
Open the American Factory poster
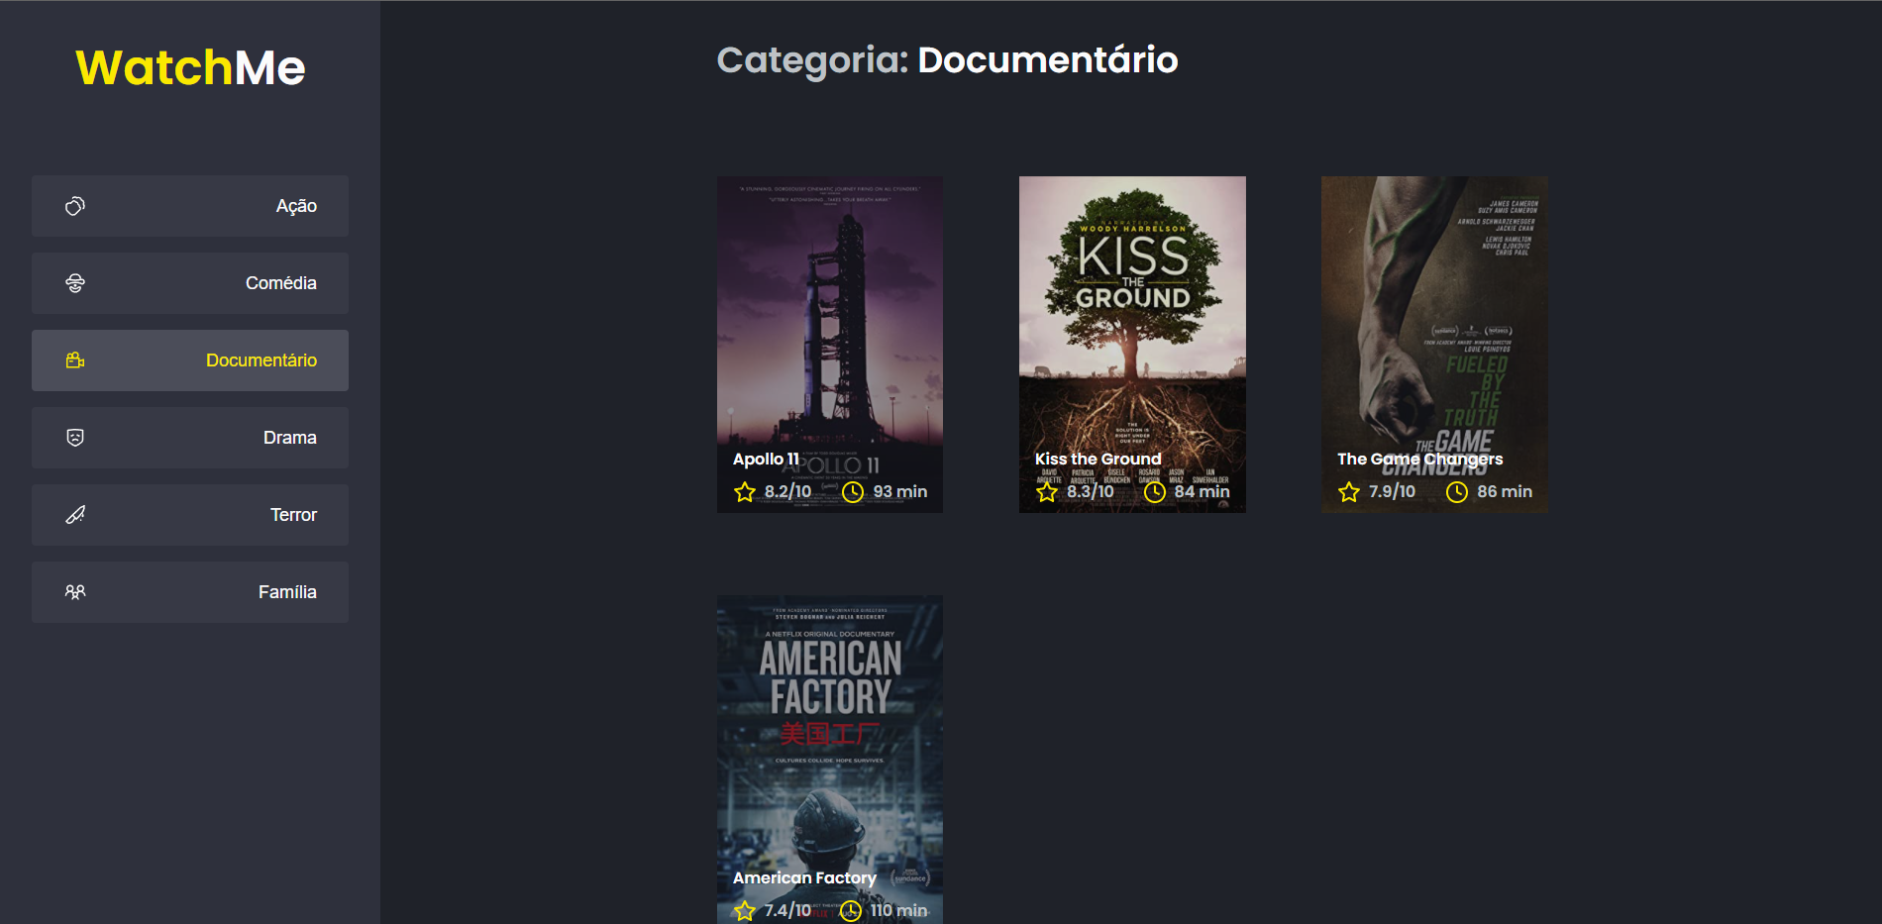[830, 760]
